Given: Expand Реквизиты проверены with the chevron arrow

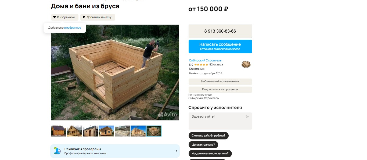Looking at the screenshot, I should tap(176, 151).
